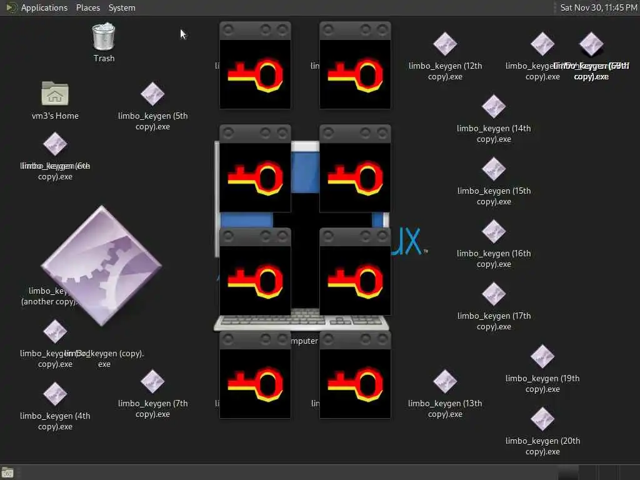Open window menu button of bottom-right keygen window
The width and height of the screenshot is (640, 480).
[328, 339]
